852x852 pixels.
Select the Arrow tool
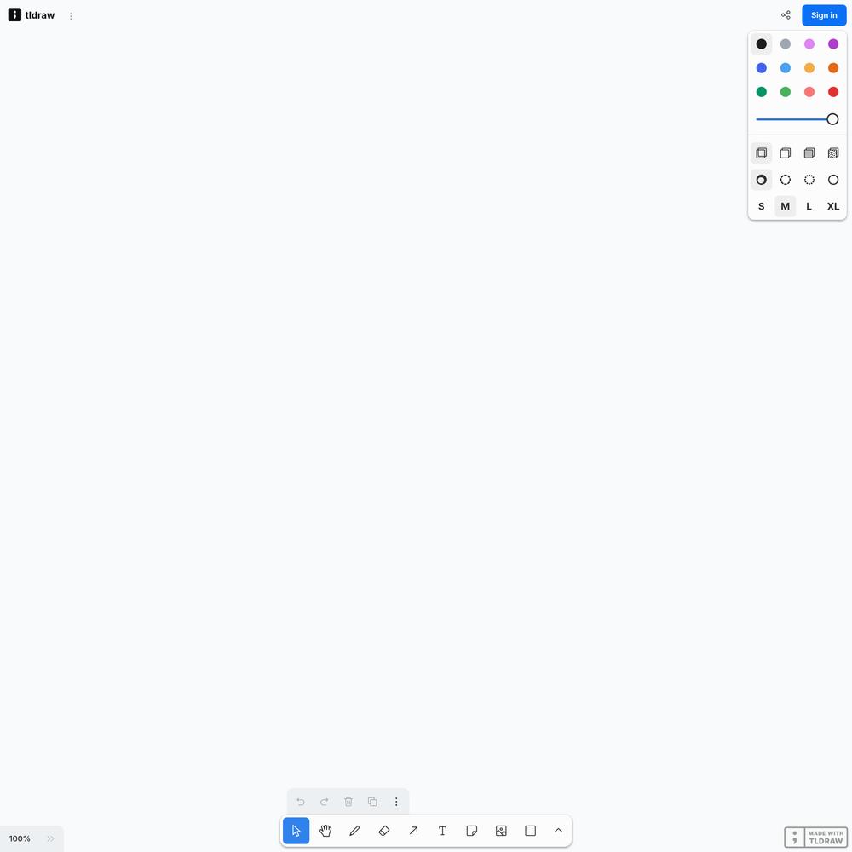[413, 830]
